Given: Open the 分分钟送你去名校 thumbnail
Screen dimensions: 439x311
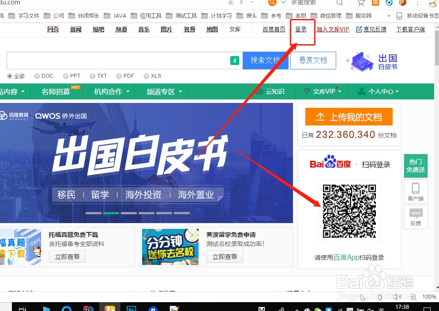Looking at the screenshot, I should [170, 247].
